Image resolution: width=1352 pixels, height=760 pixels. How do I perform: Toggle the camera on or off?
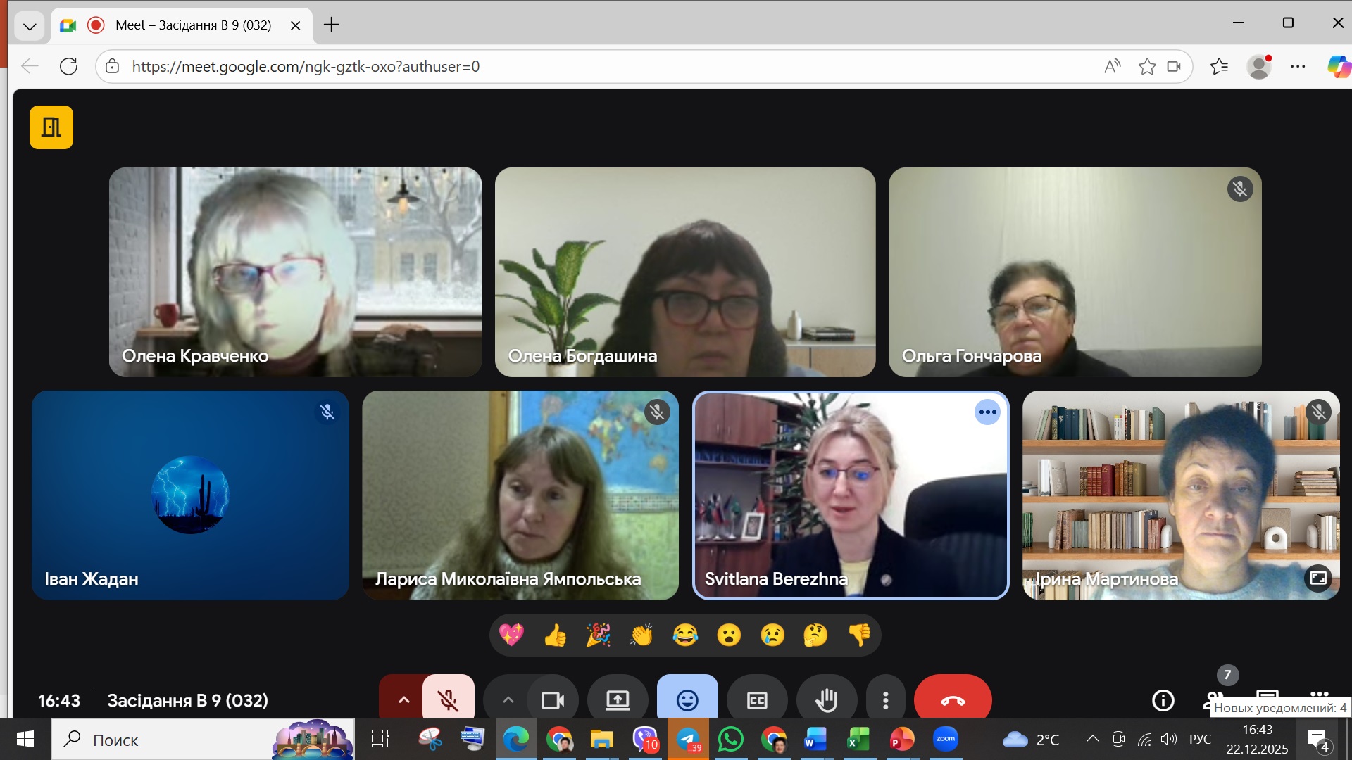point(553,699)
